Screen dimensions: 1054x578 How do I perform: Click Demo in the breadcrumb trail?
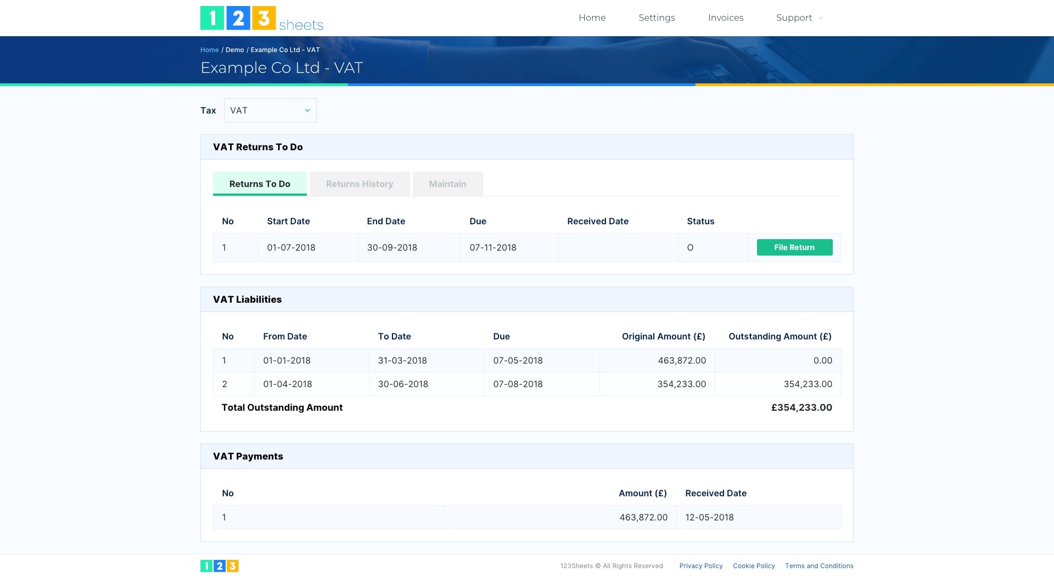pyautogui.click(x=234, y=49)
